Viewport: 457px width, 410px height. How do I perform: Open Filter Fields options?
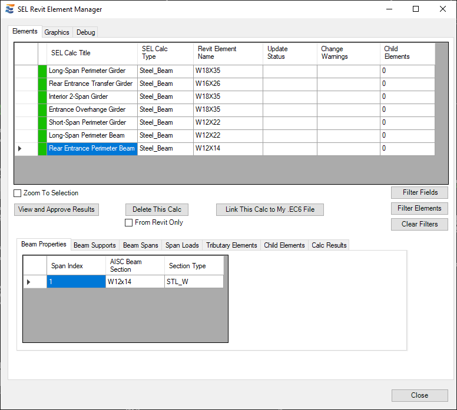point(419,192)
